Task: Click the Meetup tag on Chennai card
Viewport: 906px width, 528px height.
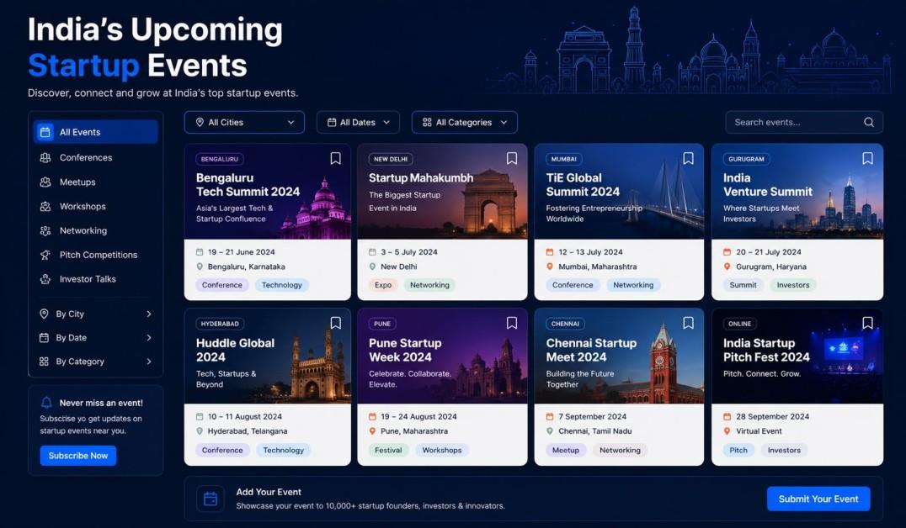Action: [566, 450]
